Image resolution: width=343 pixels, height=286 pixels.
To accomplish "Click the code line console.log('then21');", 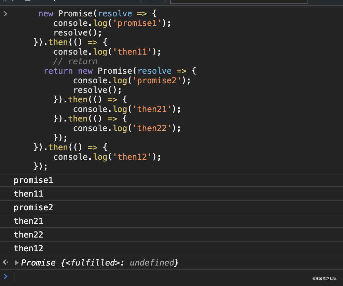I will 127,109.
